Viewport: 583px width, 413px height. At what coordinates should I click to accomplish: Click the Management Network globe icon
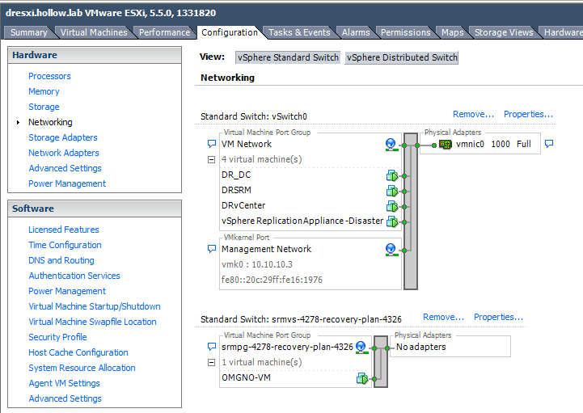point(391,249)
